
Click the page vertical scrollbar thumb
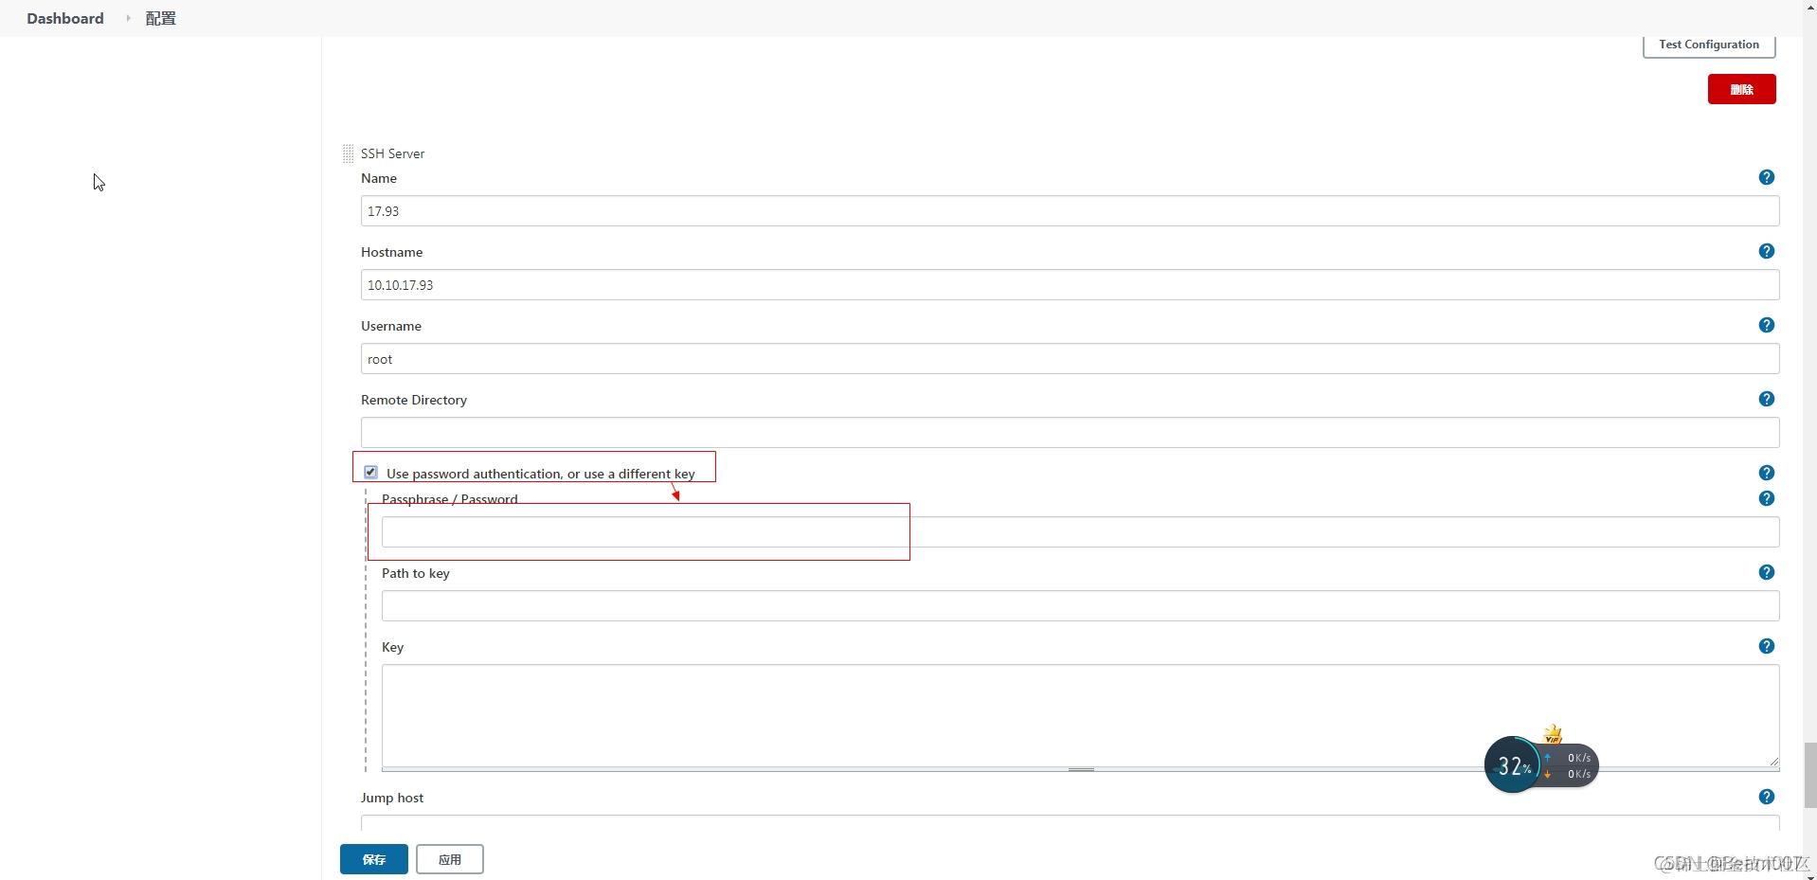(x=1810, y=775)
